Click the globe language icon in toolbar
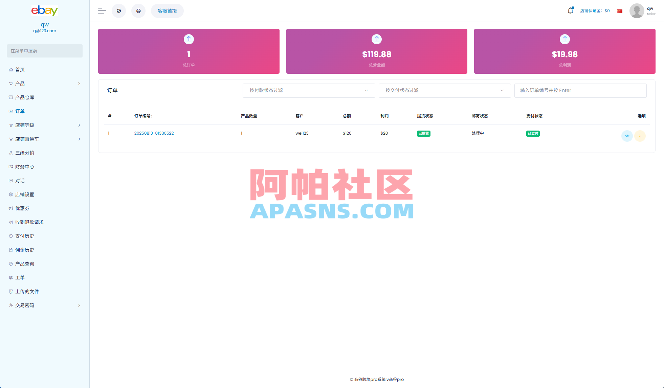The height and width of the screenshot is (388, 664). pyautogui.click(x=119, y=11)
